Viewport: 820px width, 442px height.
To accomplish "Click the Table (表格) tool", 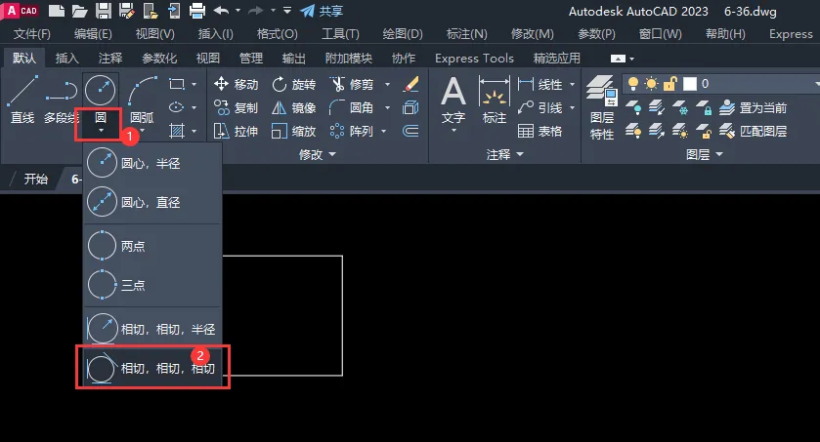I will (x=539, y=131).
